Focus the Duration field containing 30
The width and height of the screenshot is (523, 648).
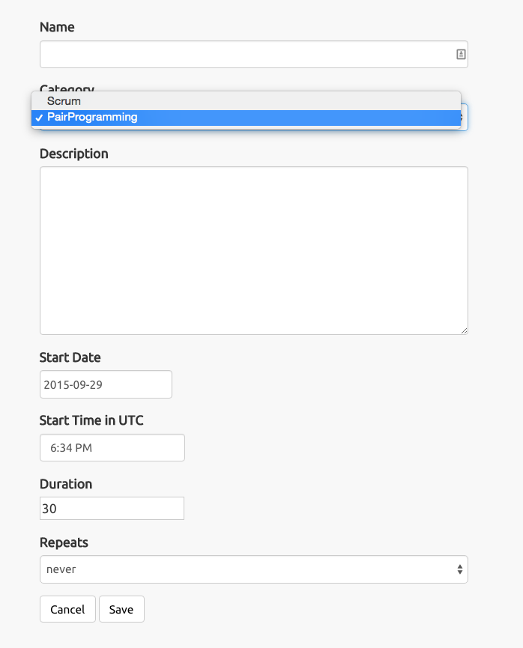tap(112, 509)
